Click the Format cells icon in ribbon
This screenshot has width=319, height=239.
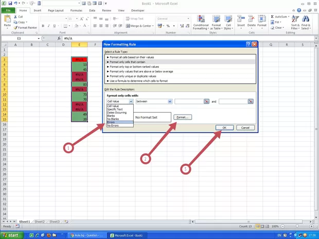pyautogui.click(x=262, y=19)
